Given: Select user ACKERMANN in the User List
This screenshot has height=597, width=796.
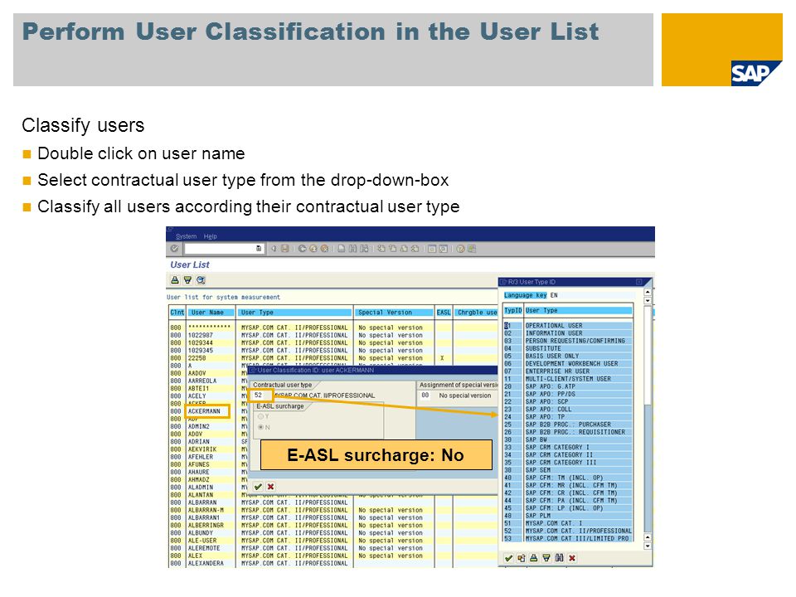Looking at the screenshot, I should [205, 411].
